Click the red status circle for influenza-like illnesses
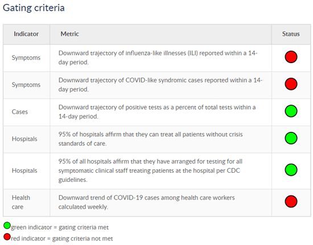Image resolution: width=313 pixels, height=245 pixels. (291, 57)
